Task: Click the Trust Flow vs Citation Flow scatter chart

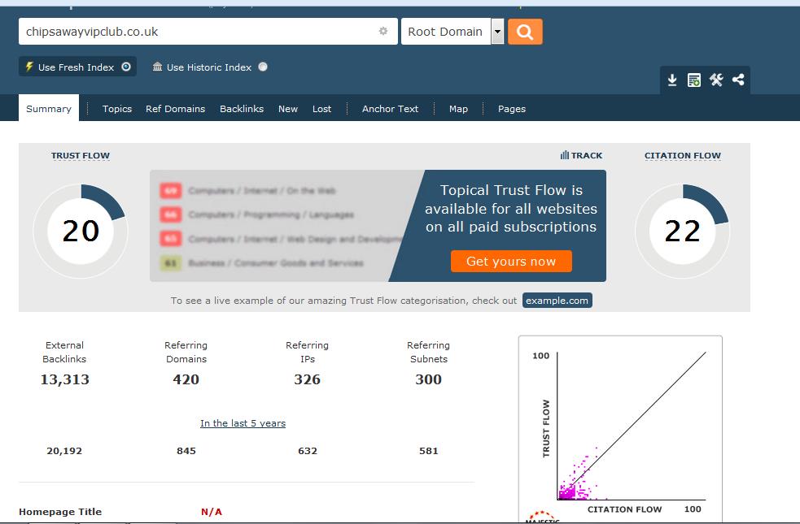Action: pos(620,428)
